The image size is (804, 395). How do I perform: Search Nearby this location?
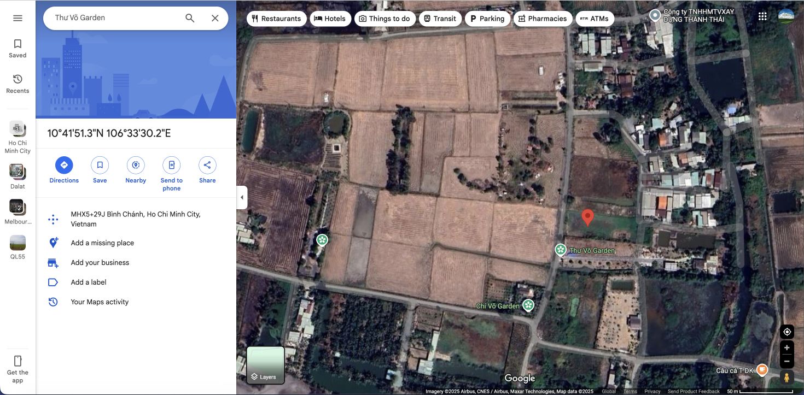coord(136,170)
